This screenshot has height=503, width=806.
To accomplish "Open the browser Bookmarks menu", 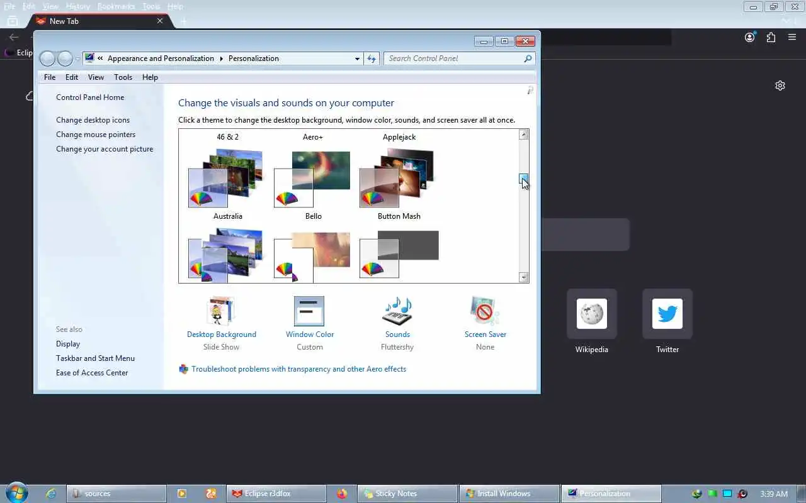I will coord(116,6).
